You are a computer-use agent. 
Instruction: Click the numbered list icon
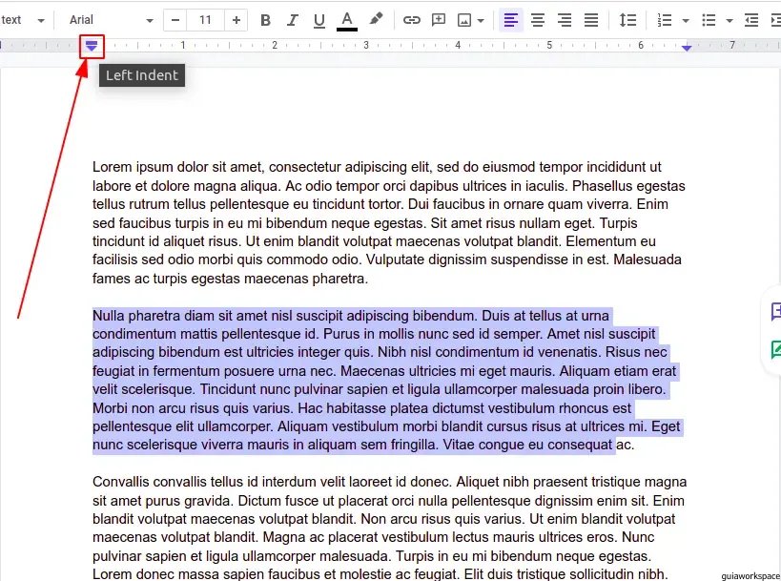tap(665, 20)
